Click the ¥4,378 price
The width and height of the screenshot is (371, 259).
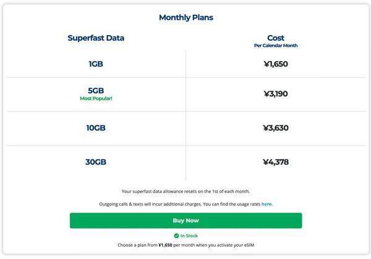tap(275, 163)
